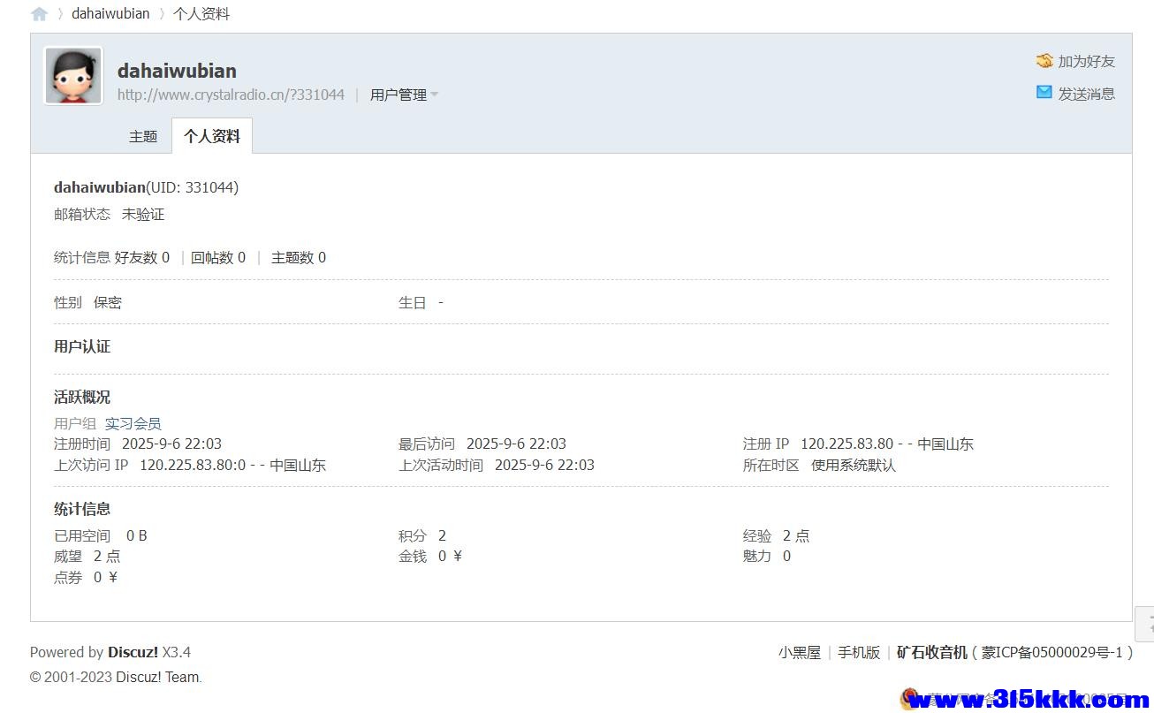Click the Discuz! link in the footer
1154x713 pixels.
click(x=133, y=652)
